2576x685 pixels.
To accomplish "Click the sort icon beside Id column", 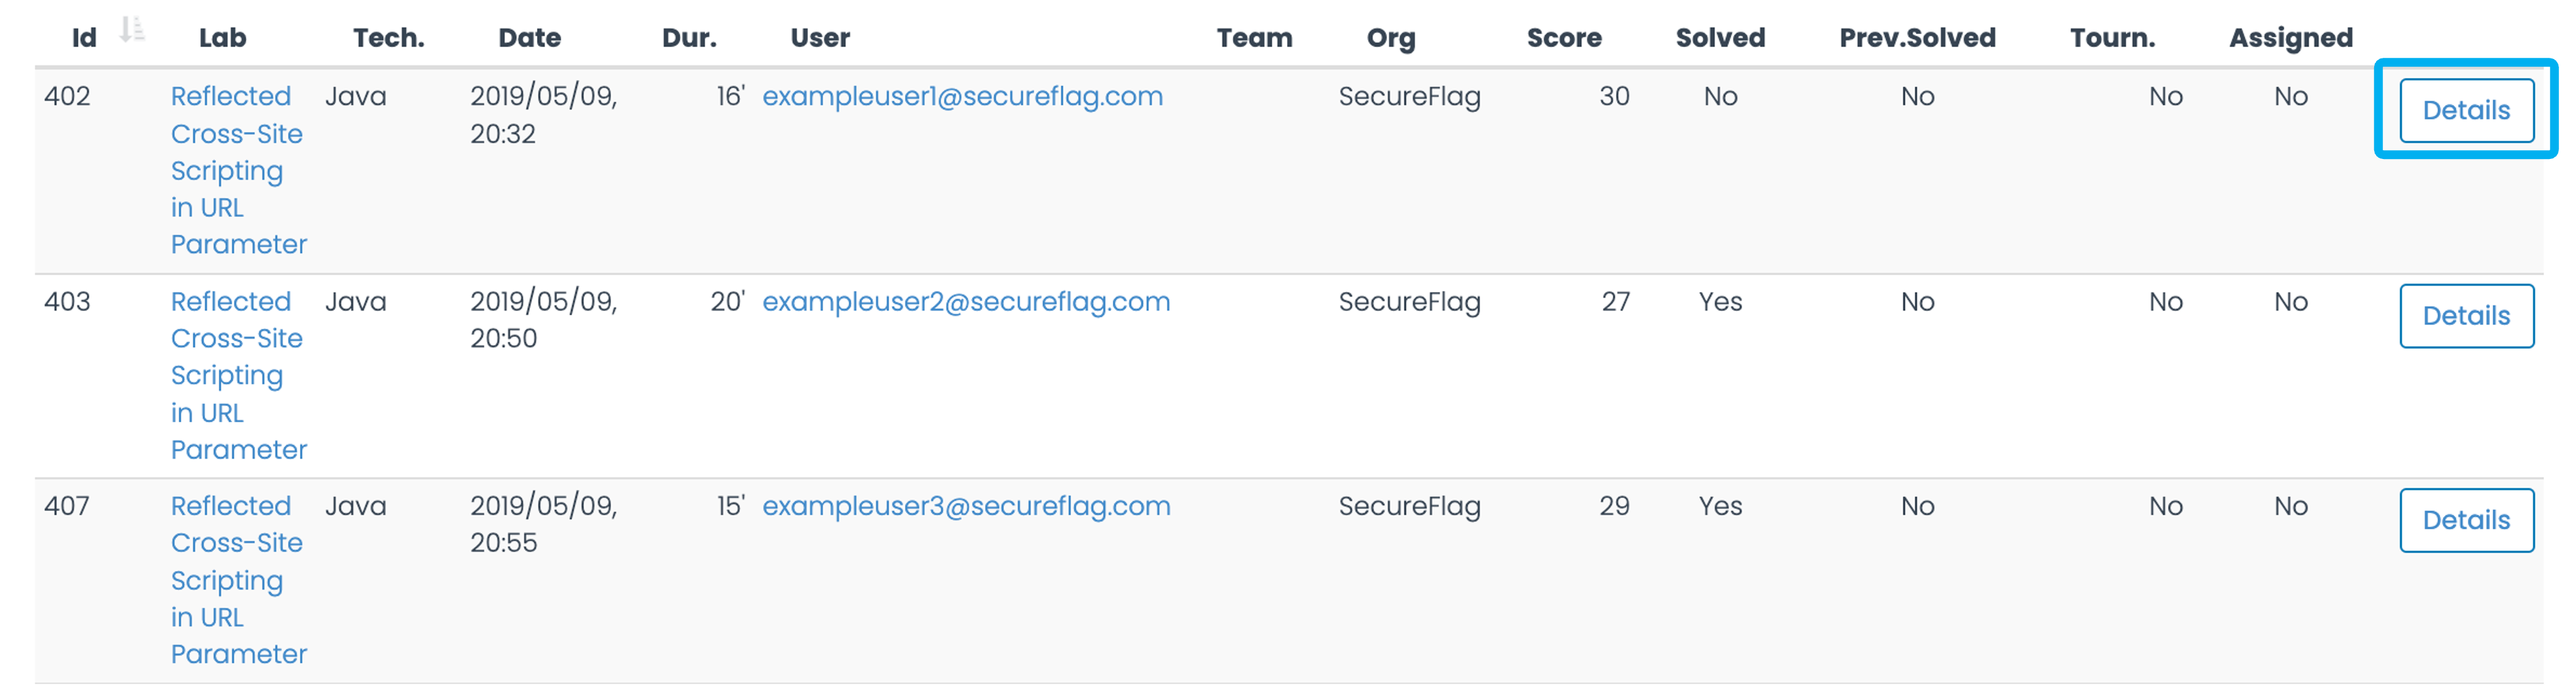I will (x=132, y=30).
